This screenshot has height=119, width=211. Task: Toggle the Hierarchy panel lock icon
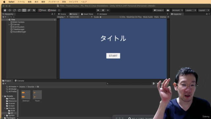[52, 14]
